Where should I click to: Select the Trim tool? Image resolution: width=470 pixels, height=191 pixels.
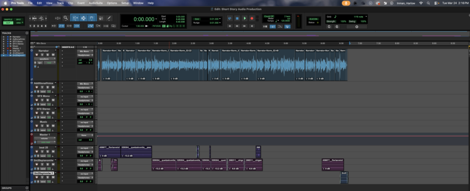pos(75,18)
